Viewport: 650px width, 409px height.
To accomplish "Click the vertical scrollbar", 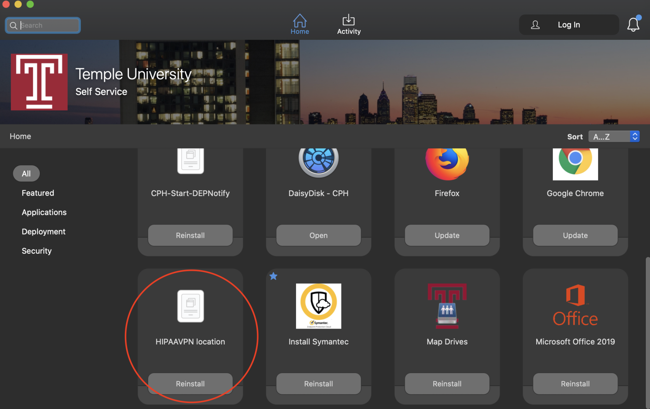I will click(x=648, y=332).
